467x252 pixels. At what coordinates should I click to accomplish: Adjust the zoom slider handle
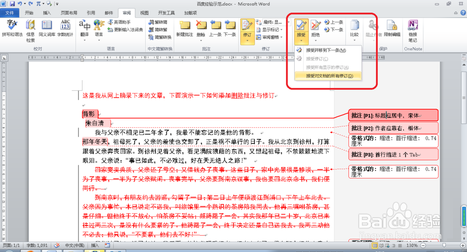444,246
